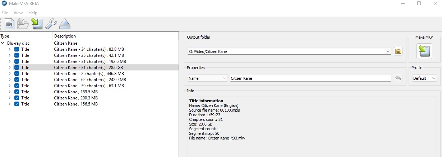Expand the 28.6 GB title tree node
The width and height of the screenshot is (442, 157).
point(10,68)
